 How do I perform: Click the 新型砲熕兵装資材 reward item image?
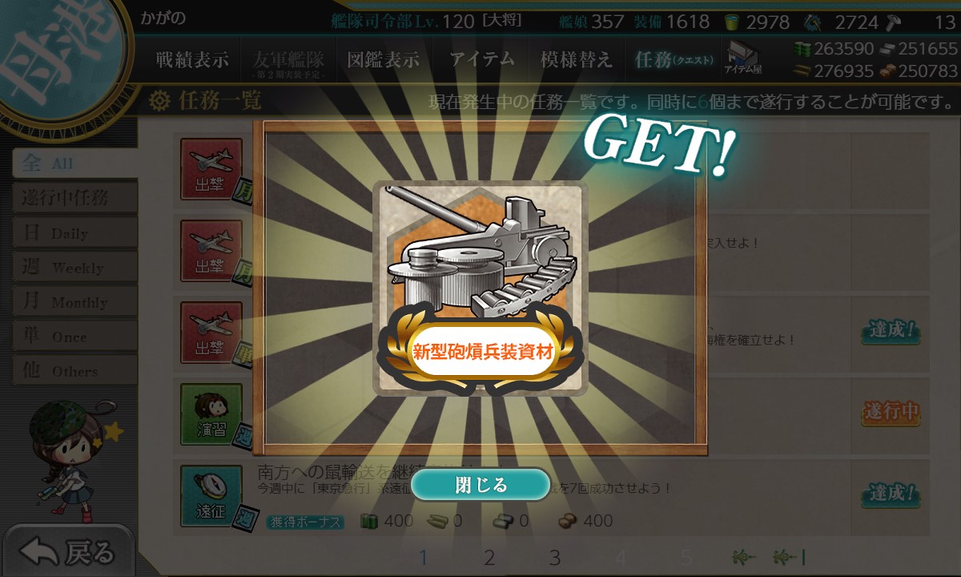[480, 287]
